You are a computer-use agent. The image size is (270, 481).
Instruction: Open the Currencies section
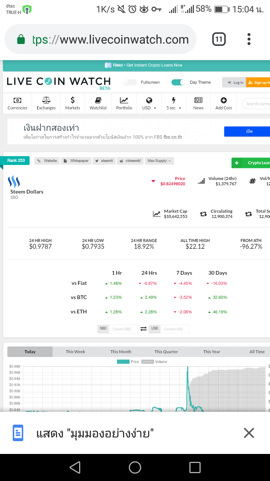click(x=17, y=103)
